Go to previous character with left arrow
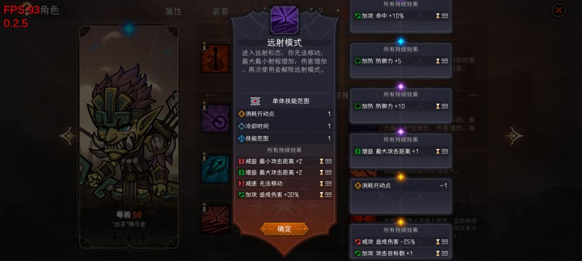The width and height of the screenshot is (582, 261). (x=68, y=136)
